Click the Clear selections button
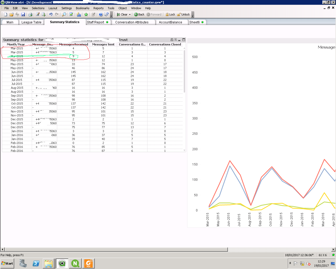Image resolution: width=336 pixels, height=269 pixels. (x=122, y=14)
